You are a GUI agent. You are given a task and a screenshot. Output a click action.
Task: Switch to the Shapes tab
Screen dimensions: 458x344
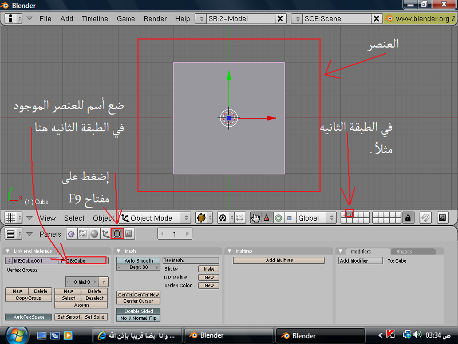(x=404, y=252)
